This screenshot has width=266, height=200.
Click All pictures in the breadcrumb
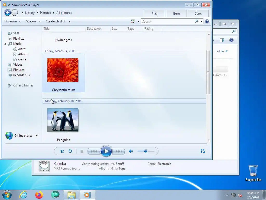point(64,13)
